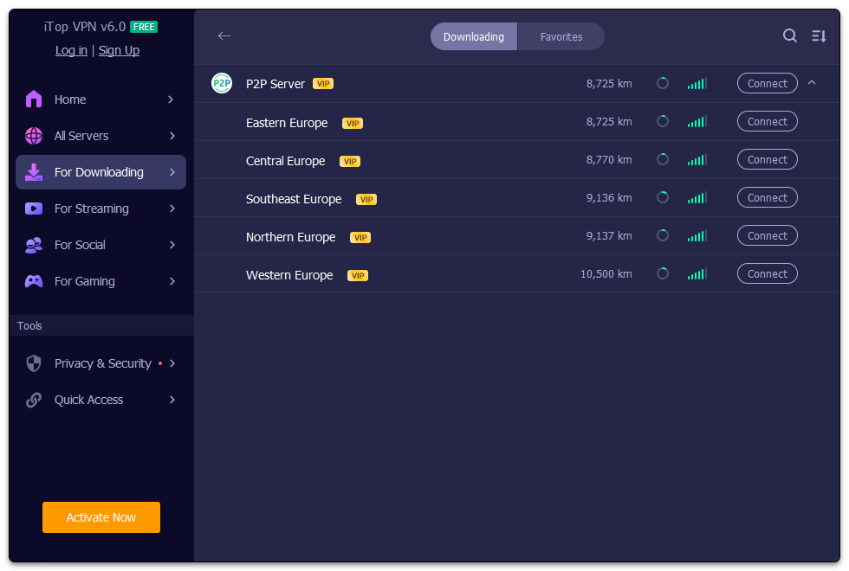Screen dimensions: 849x571
Task: Open Quick Access via the chain-link icon
Action: pyautogui.click(x=33, y=400)
